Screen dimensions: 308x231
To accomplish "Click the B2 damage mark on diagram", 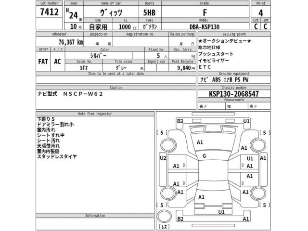I will tap(180, 219).
